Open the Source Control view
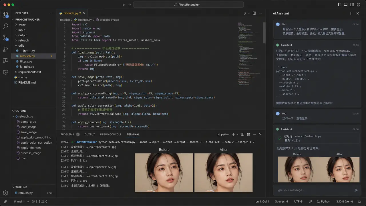 (x=5, y=38)
